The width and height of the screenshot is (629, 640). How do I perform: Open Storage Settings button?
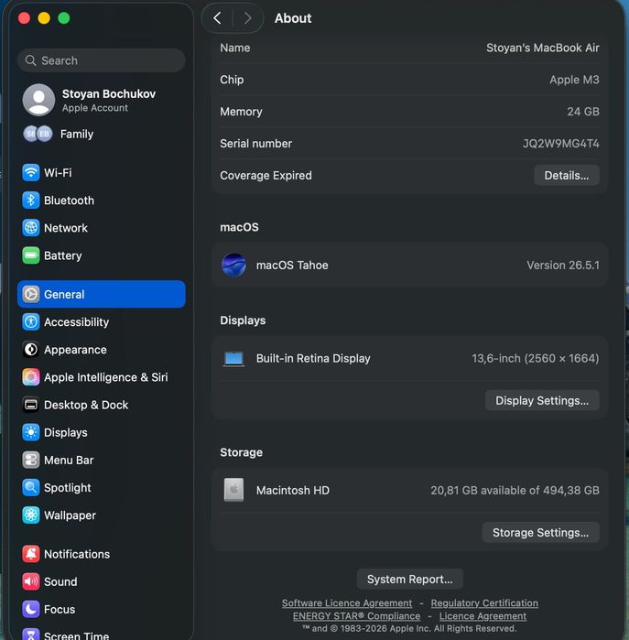540,532
